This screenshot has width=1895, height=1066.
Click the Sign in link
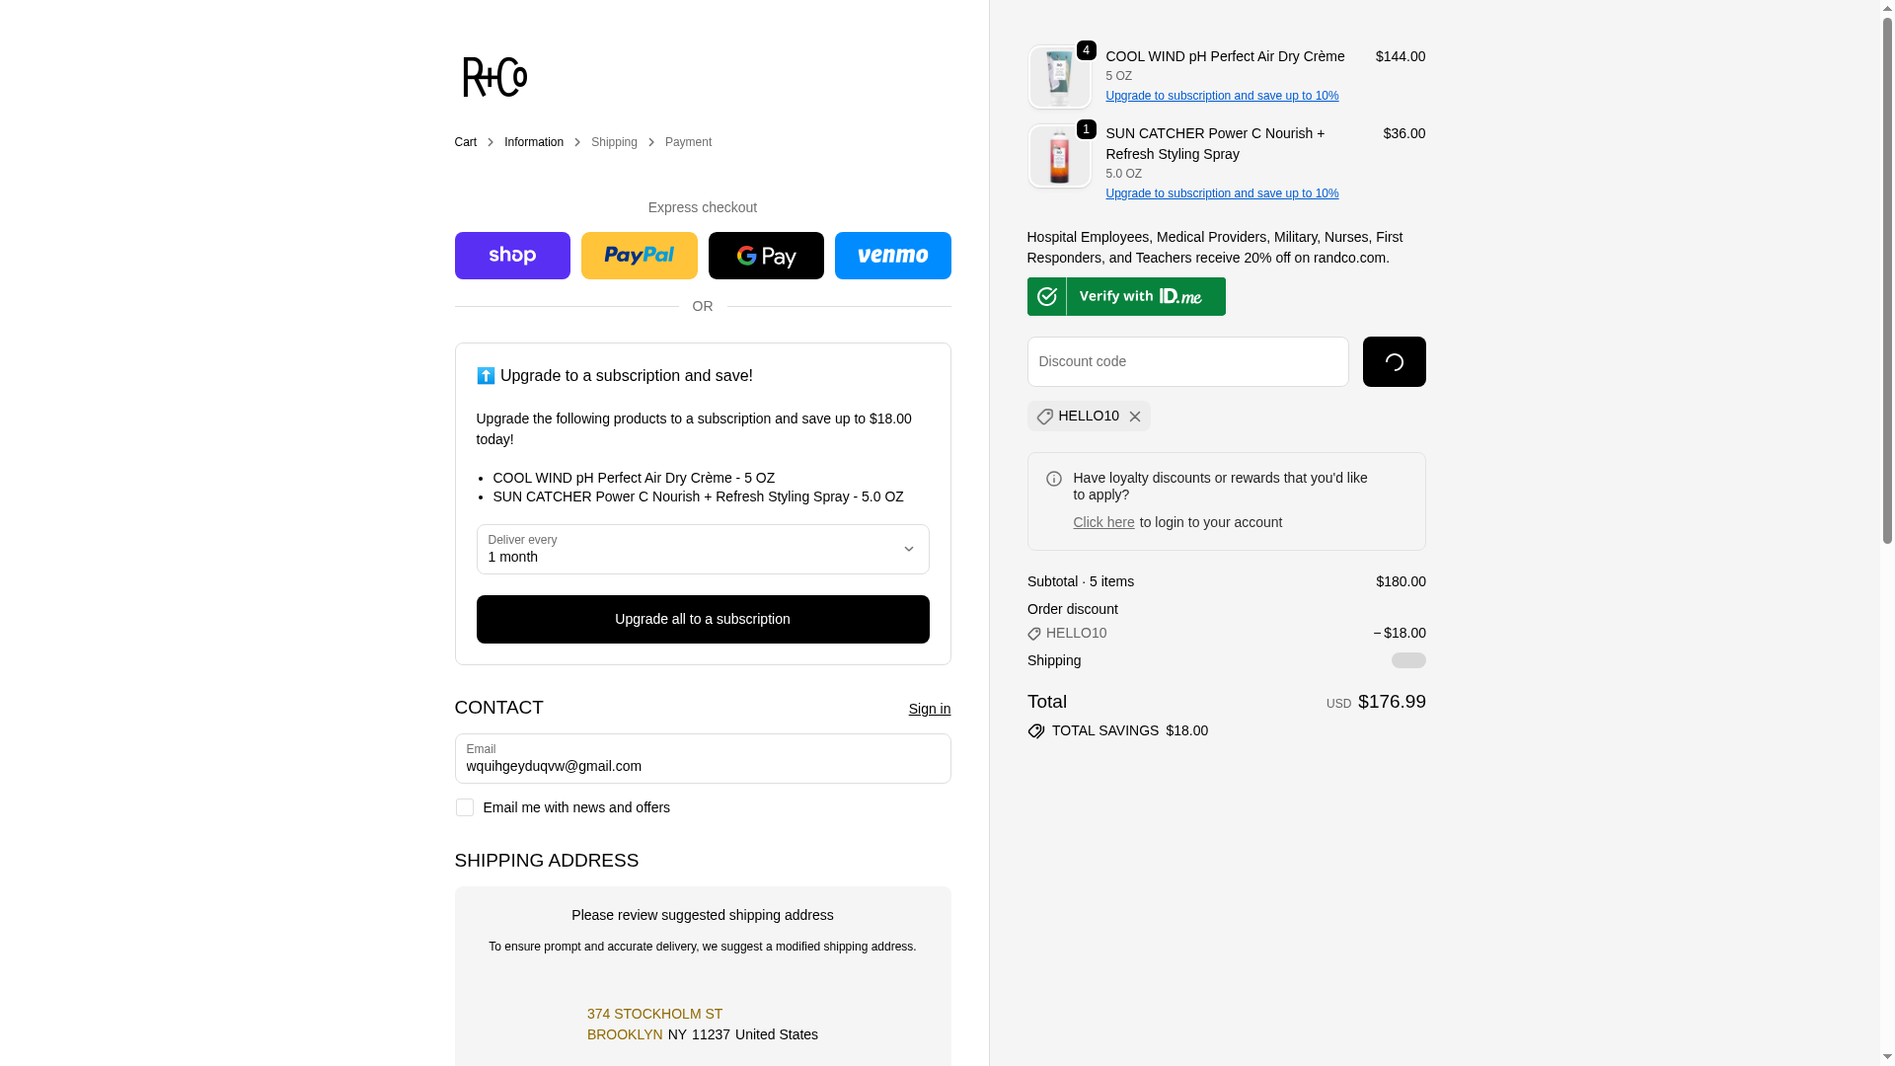[929, 709]
